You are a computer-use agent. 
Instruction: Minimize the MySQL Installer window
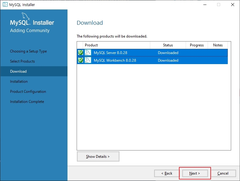click(x=205, y=5)
